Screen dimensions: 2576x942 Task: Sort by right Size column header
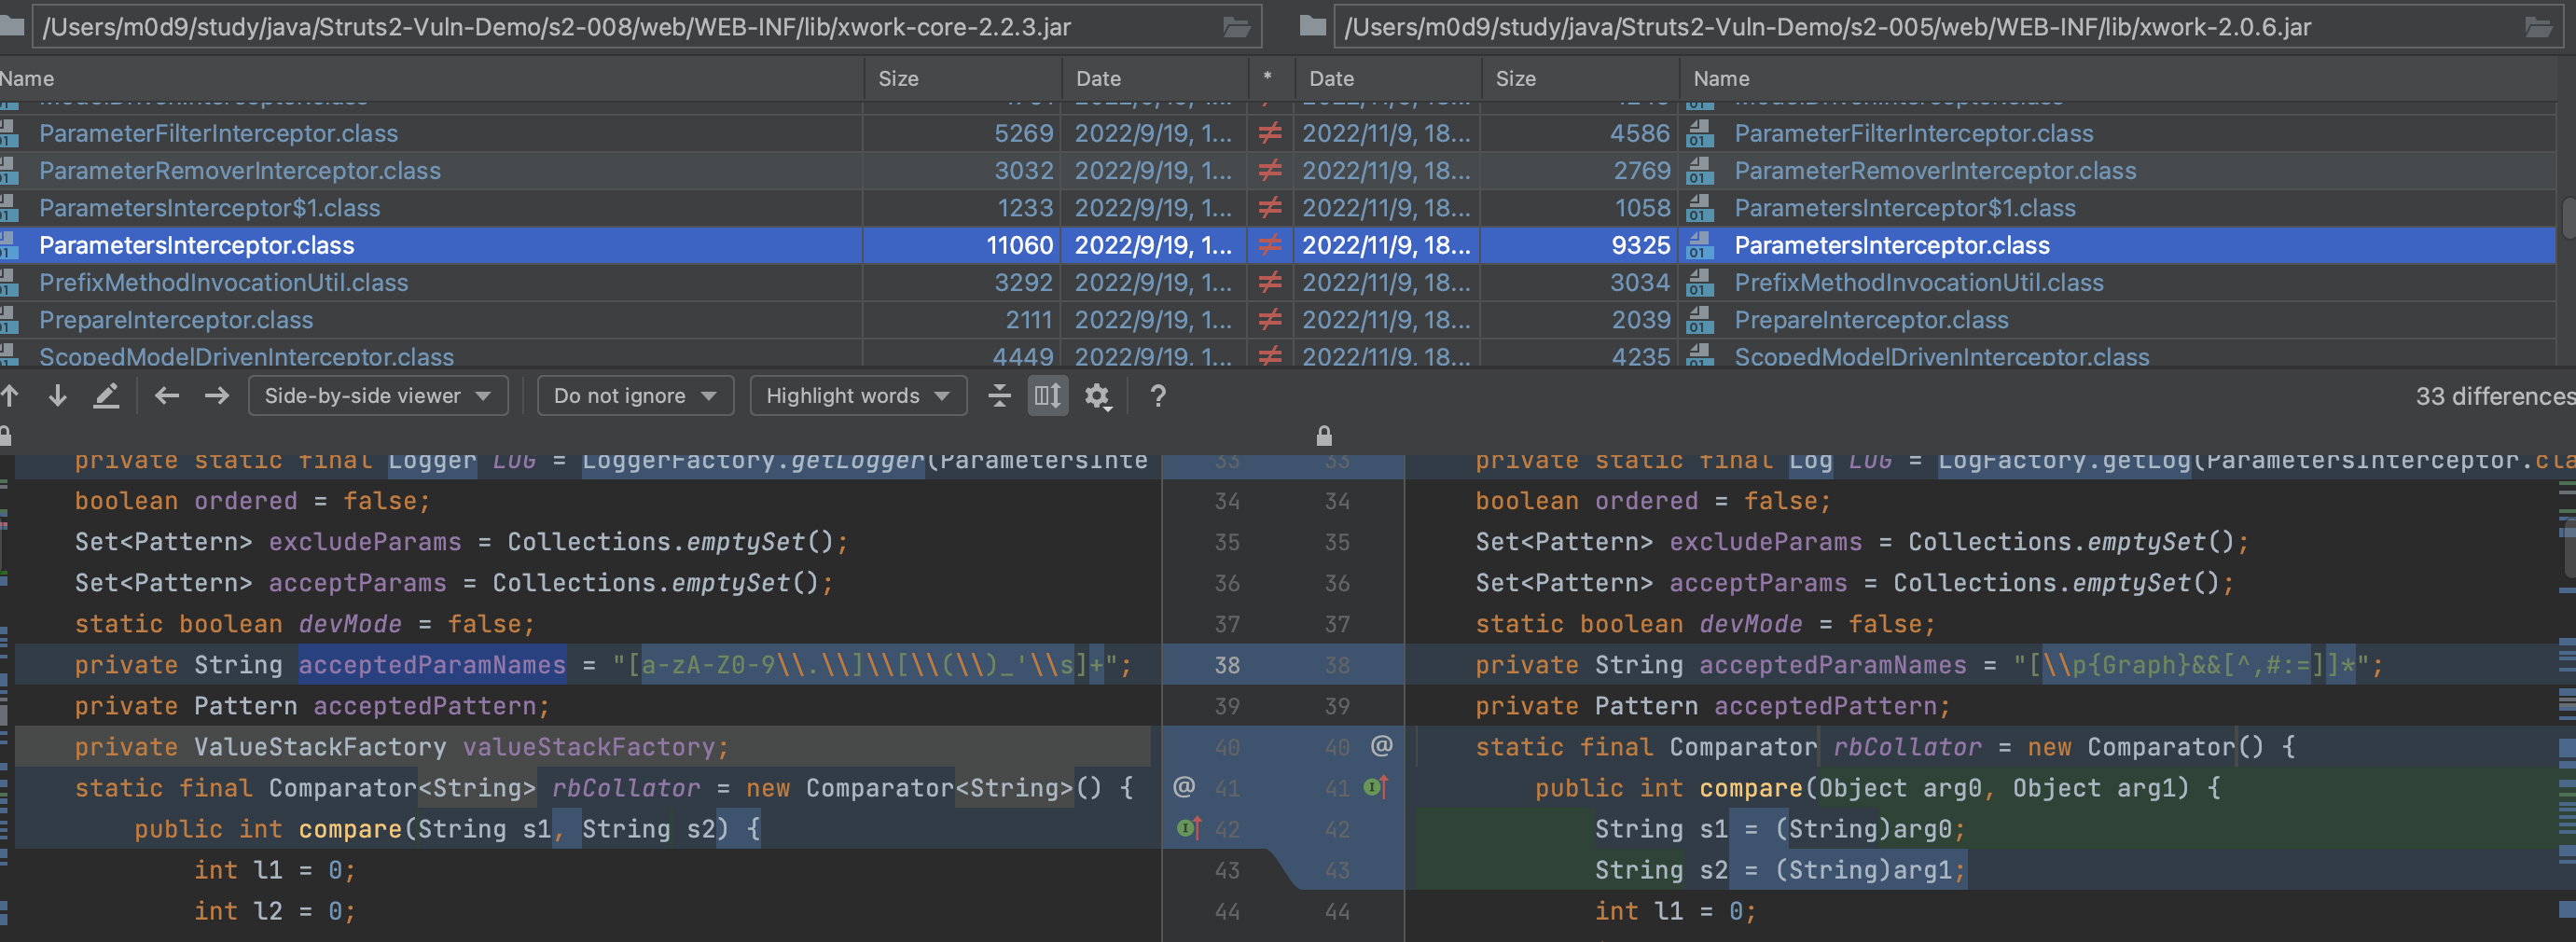[x=1580, y=78]
